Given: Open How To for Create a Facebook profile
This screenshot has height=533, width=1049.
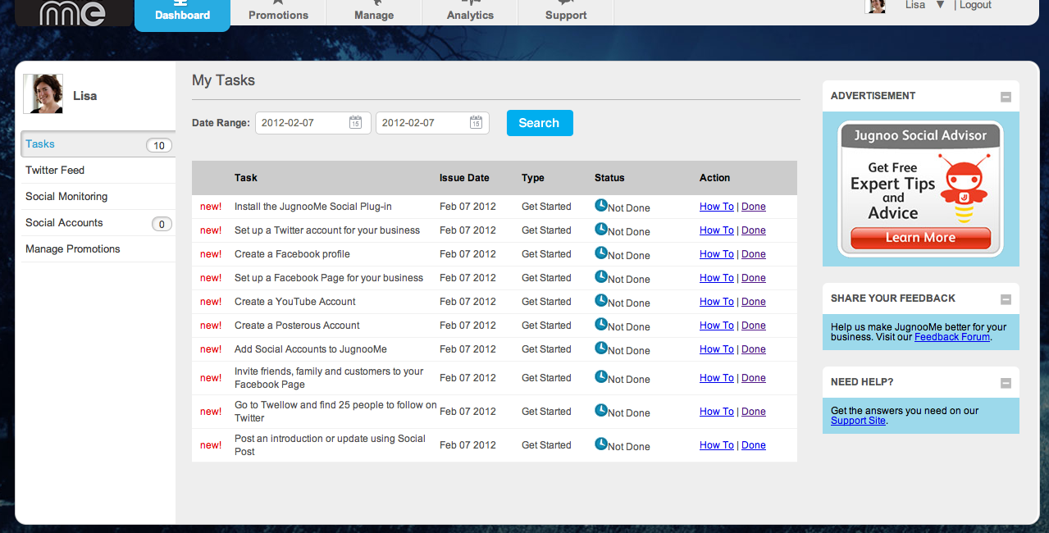Looking at the screenshot, I should tap(717, 254).
